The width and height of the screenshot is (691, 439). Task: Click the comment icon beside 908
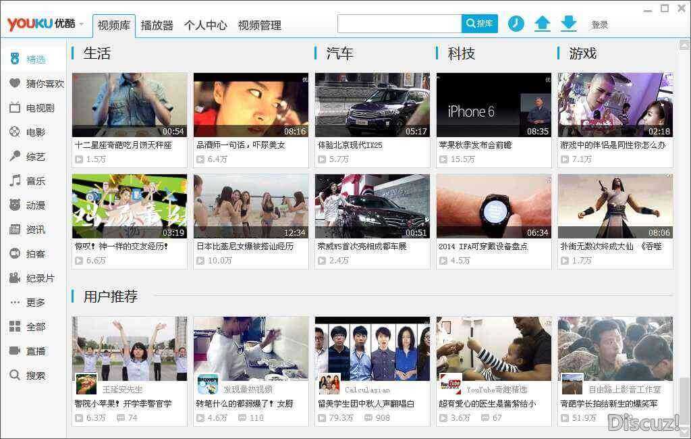(x=368, y=417)
